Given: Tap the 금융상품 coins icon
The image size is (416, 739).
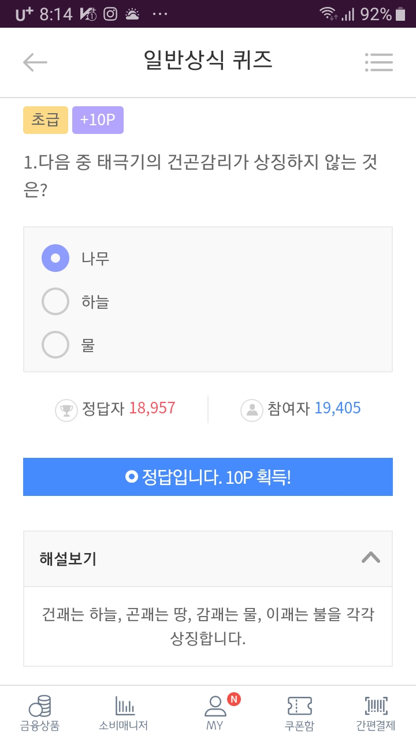Looking at the screenshot, I should (x=40, y=707).
